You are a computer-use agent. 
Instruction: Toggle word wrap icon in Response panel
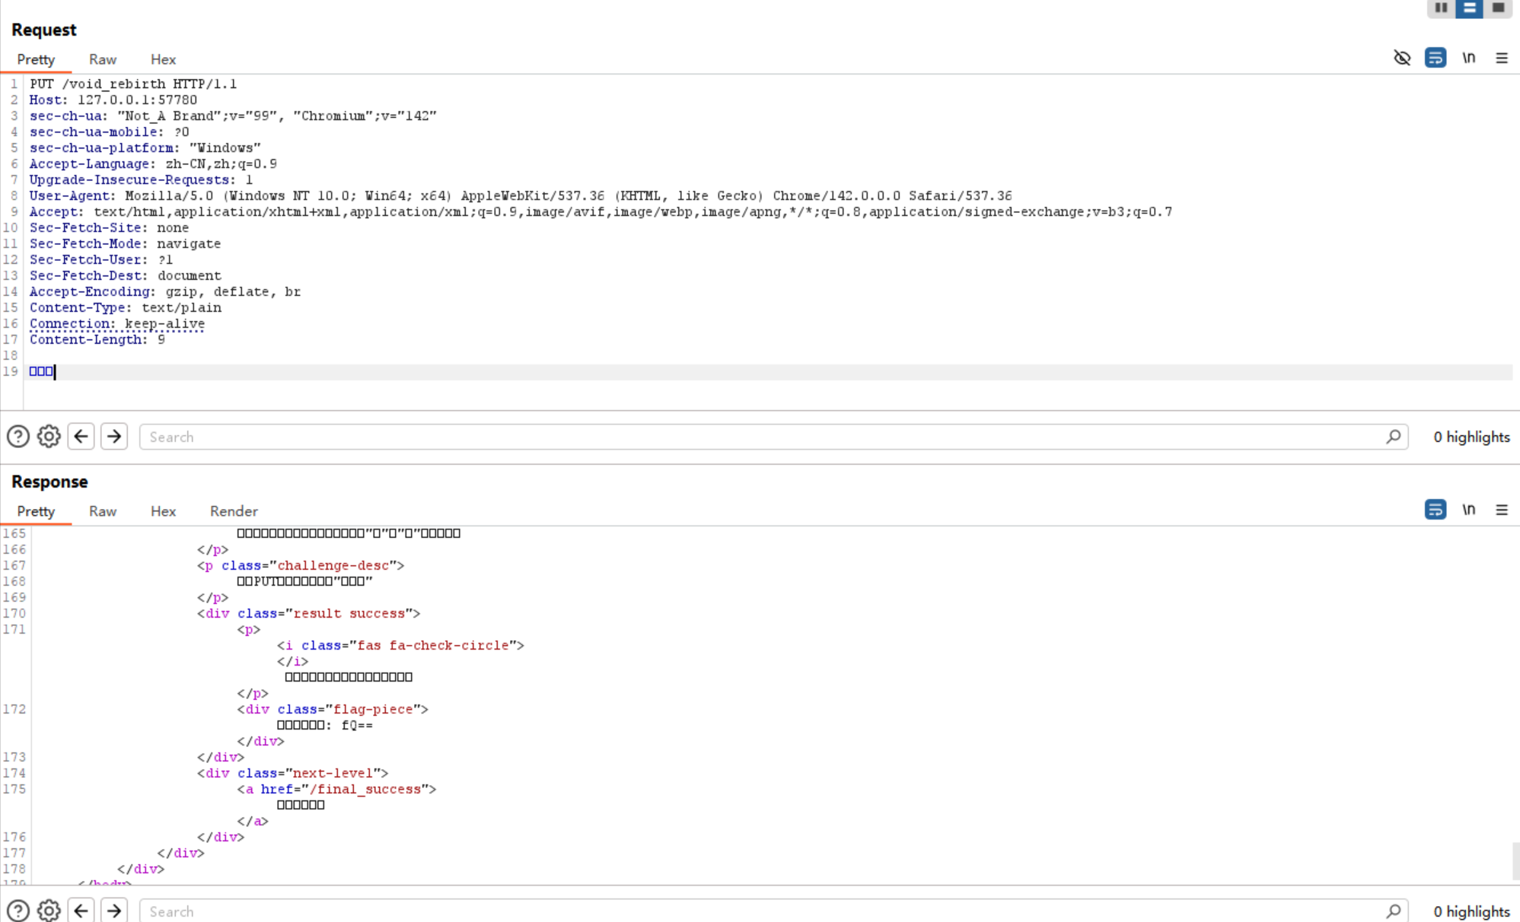coord(1436,510)
